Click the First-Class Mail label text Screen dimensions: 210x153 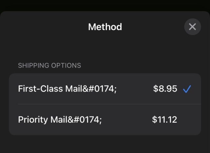pos(67,89)
